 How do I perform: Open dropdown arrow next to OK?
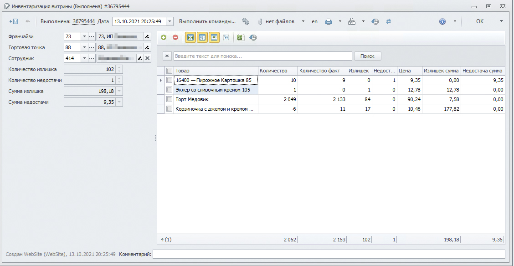[x=501, y=21]
